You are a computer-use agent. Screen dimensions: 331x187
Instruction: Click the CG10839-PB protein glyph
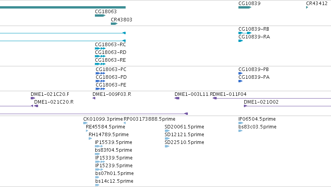[240, 73]
